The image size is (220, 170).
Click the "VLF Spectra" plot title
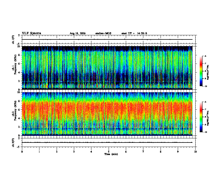(31, 33)
